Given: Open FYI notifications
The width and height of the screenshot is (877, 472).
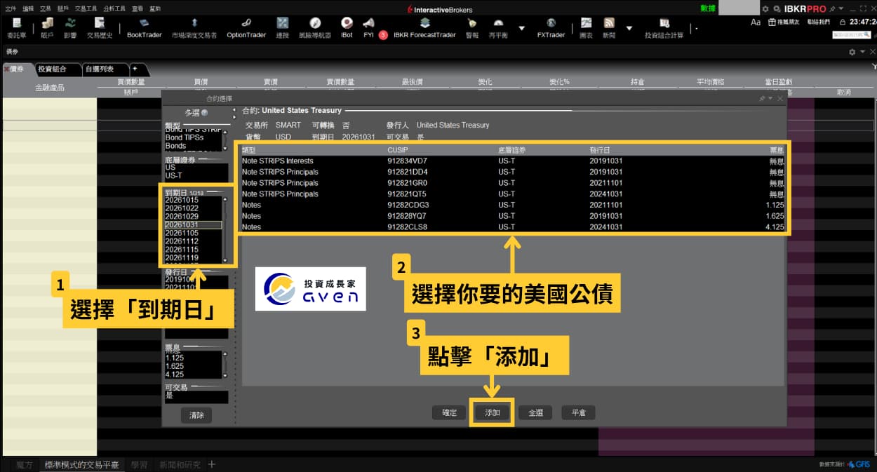Looking at the screenshot, I should (x=368, y=28).
